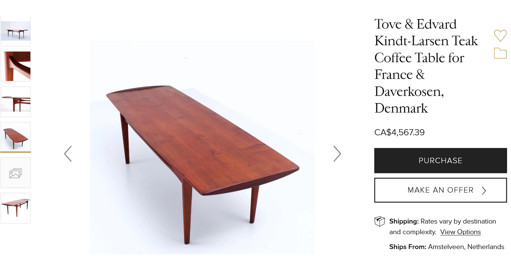
Task: Show the previous product photo
Action: point(68,154)
